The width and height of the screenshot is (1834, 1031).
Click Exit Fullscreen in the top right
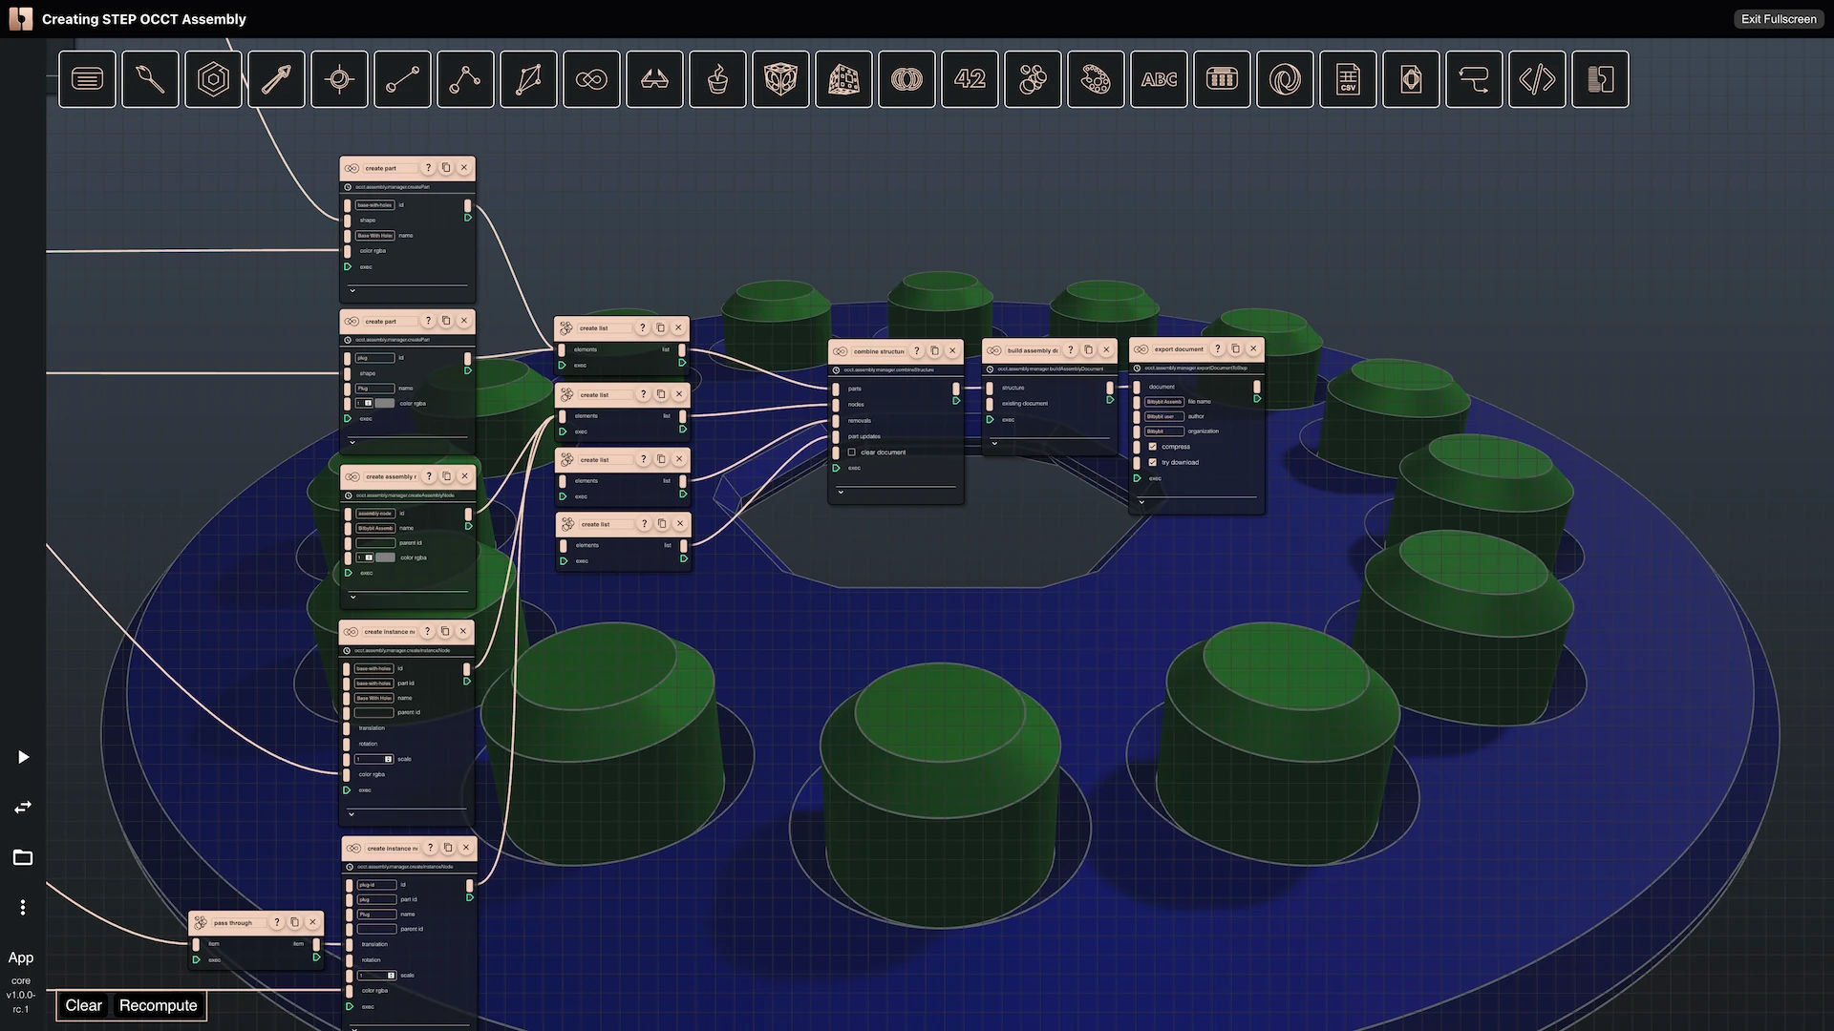click(x=1778, y=19)
